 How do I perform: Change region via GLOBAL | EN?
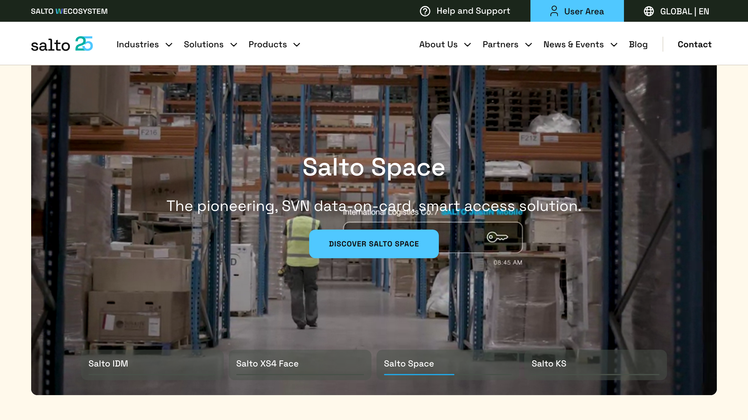click(677, 11)
